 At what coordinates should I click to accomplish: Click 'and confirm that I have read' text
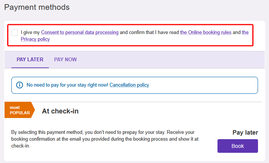(149, 33)
